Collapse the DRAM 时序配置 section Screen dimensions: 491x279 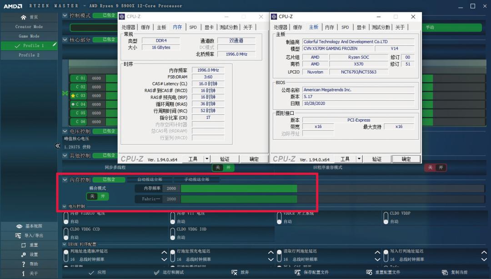tap(65, 245)
